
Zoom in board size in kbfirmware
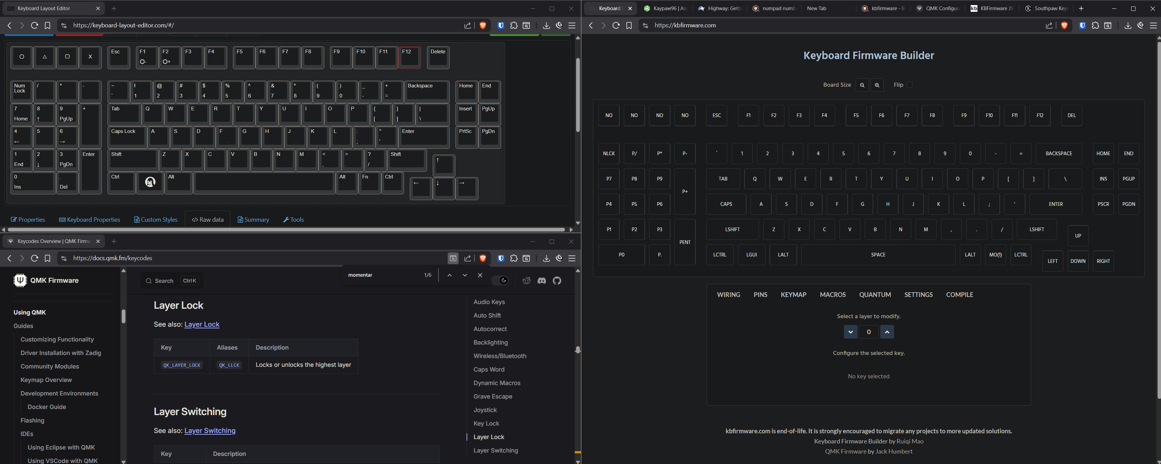[x=877, y=85]
